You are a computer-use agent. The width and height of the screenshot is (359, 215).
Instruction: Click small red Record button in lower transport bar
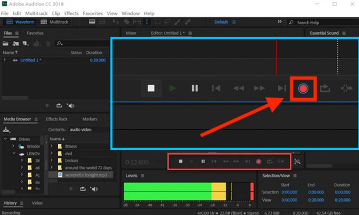click(x=258, y=161)
